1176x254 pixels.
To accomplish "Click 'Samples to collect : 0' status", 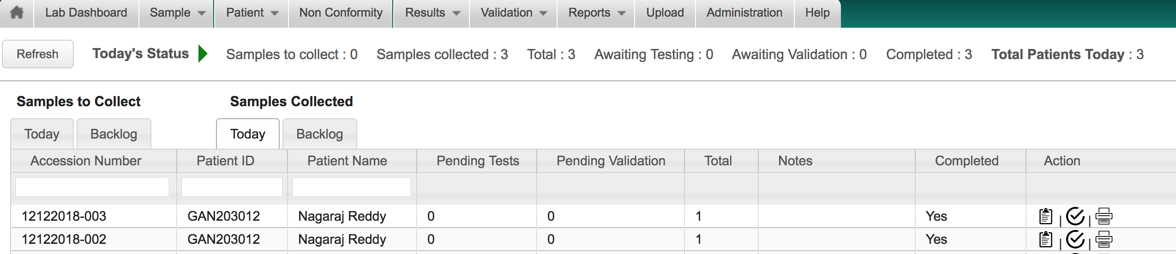I will (x=292, y=54).
